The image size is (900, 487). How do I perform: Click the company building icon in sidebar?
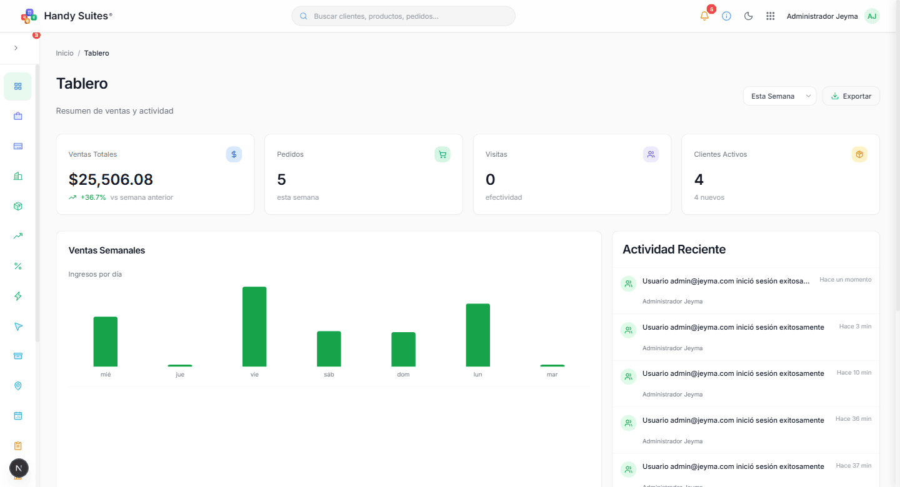(x=17, y=175)
